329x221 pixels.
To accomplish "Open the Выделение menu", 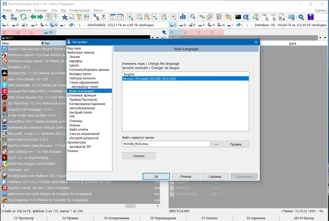I will point(23,10).
